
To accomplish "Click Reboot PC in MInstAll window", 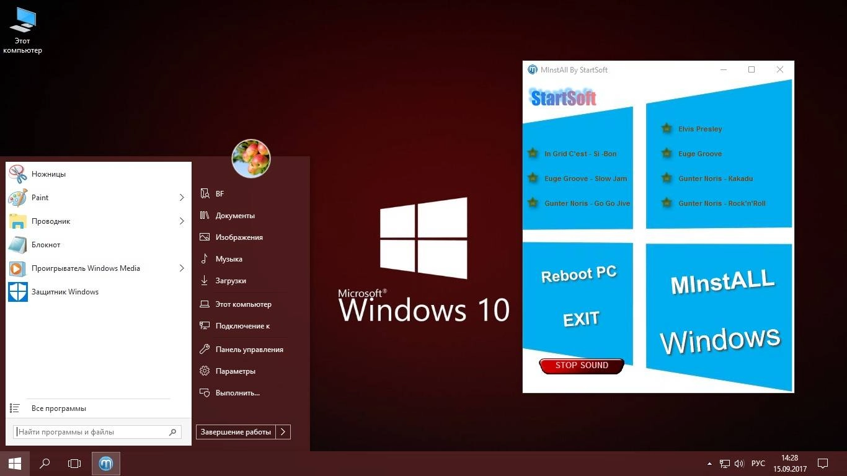I will tap(579, 275).
